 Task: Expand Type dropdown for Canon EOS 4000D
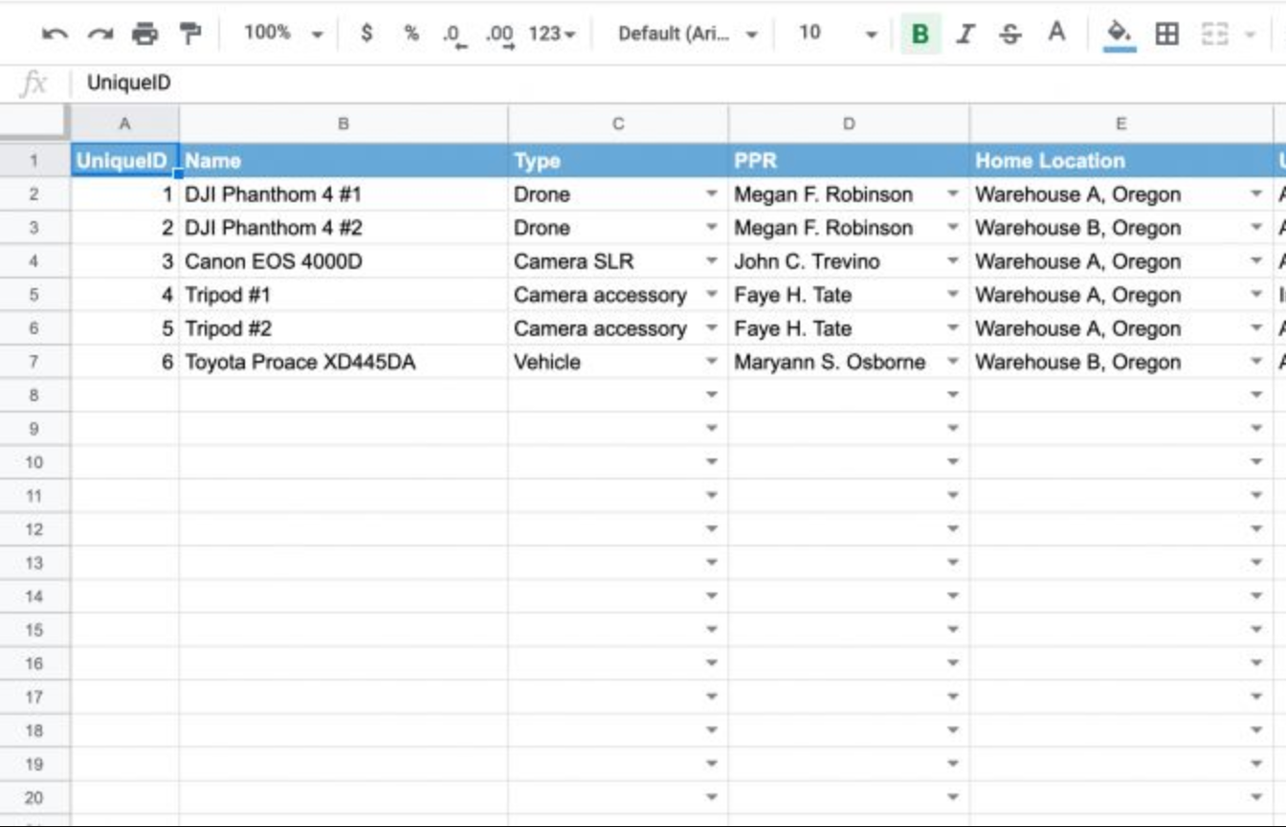[x=711, y=261]
